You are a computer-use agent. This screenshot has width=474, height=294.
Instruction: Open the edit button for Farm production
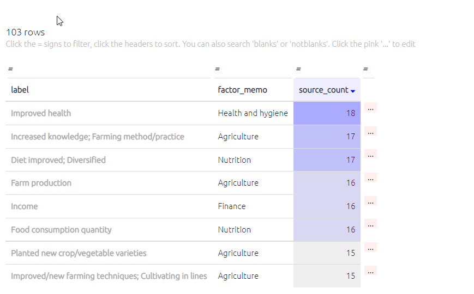(x=370, y=178)
